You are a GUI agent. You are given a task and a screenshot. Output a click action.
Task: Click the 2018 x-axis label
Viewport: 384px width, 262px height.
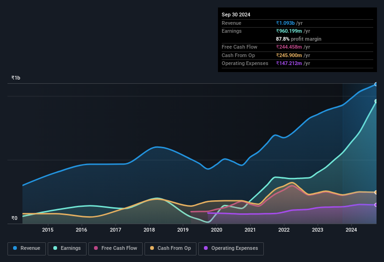point(149,230)
